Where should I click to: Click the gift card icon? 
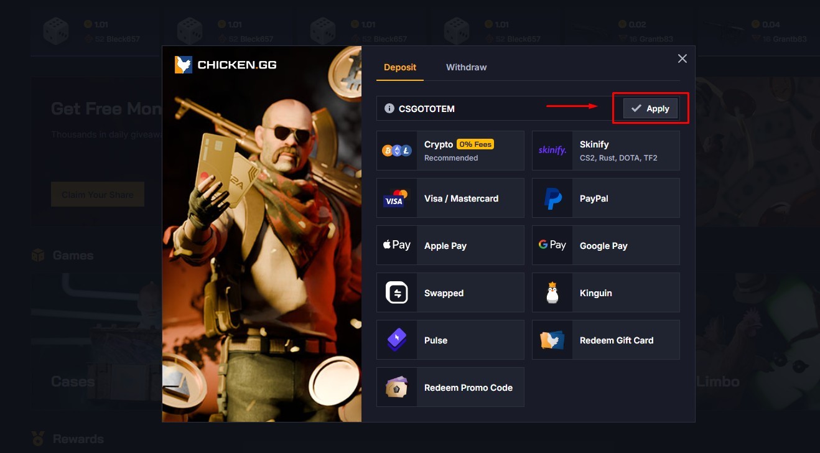click(552, 340)
